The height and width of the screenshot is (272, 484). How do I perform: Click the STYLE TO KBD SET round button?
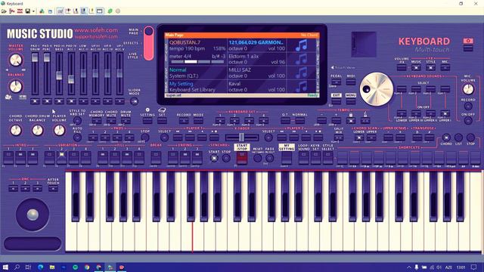[x=77, y=121]
